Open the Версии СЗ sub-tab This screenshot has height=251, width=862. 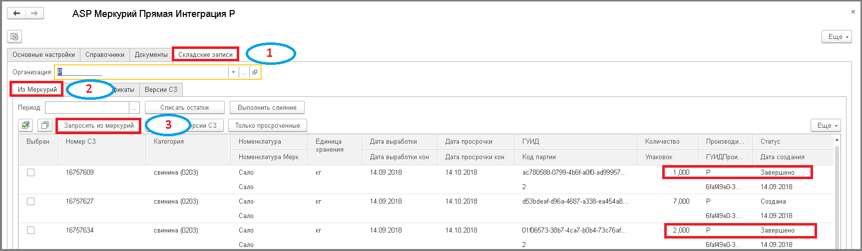(x=161, y=90)
